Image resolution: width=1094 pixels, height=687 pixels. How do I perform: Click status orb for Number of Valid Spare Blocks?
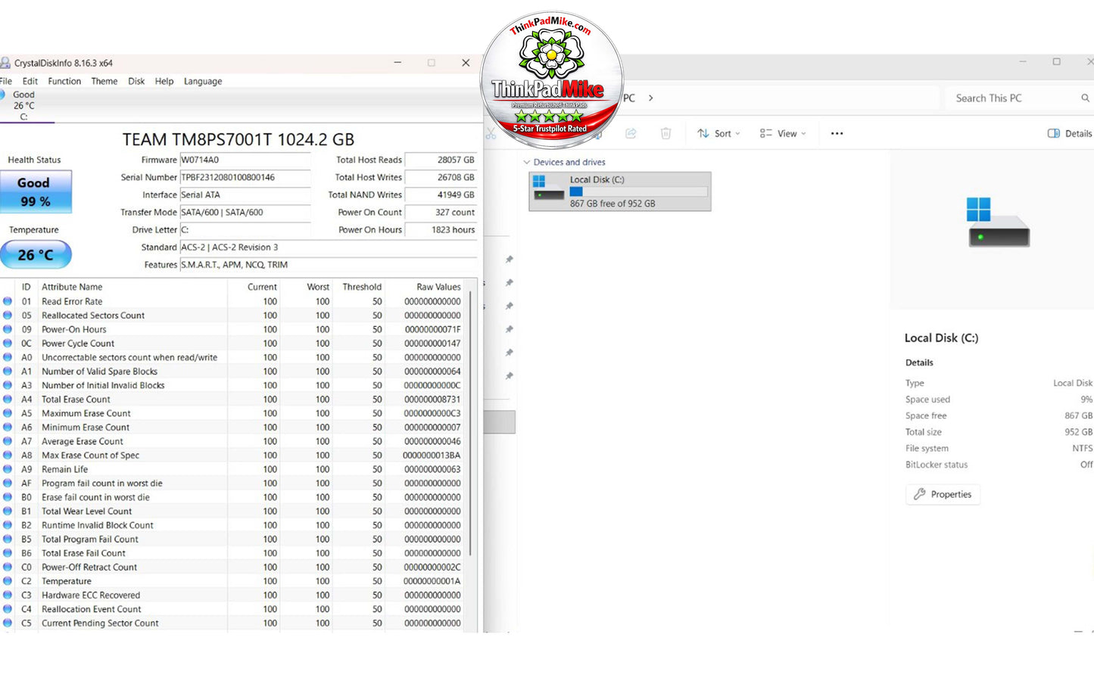(8, 371)
